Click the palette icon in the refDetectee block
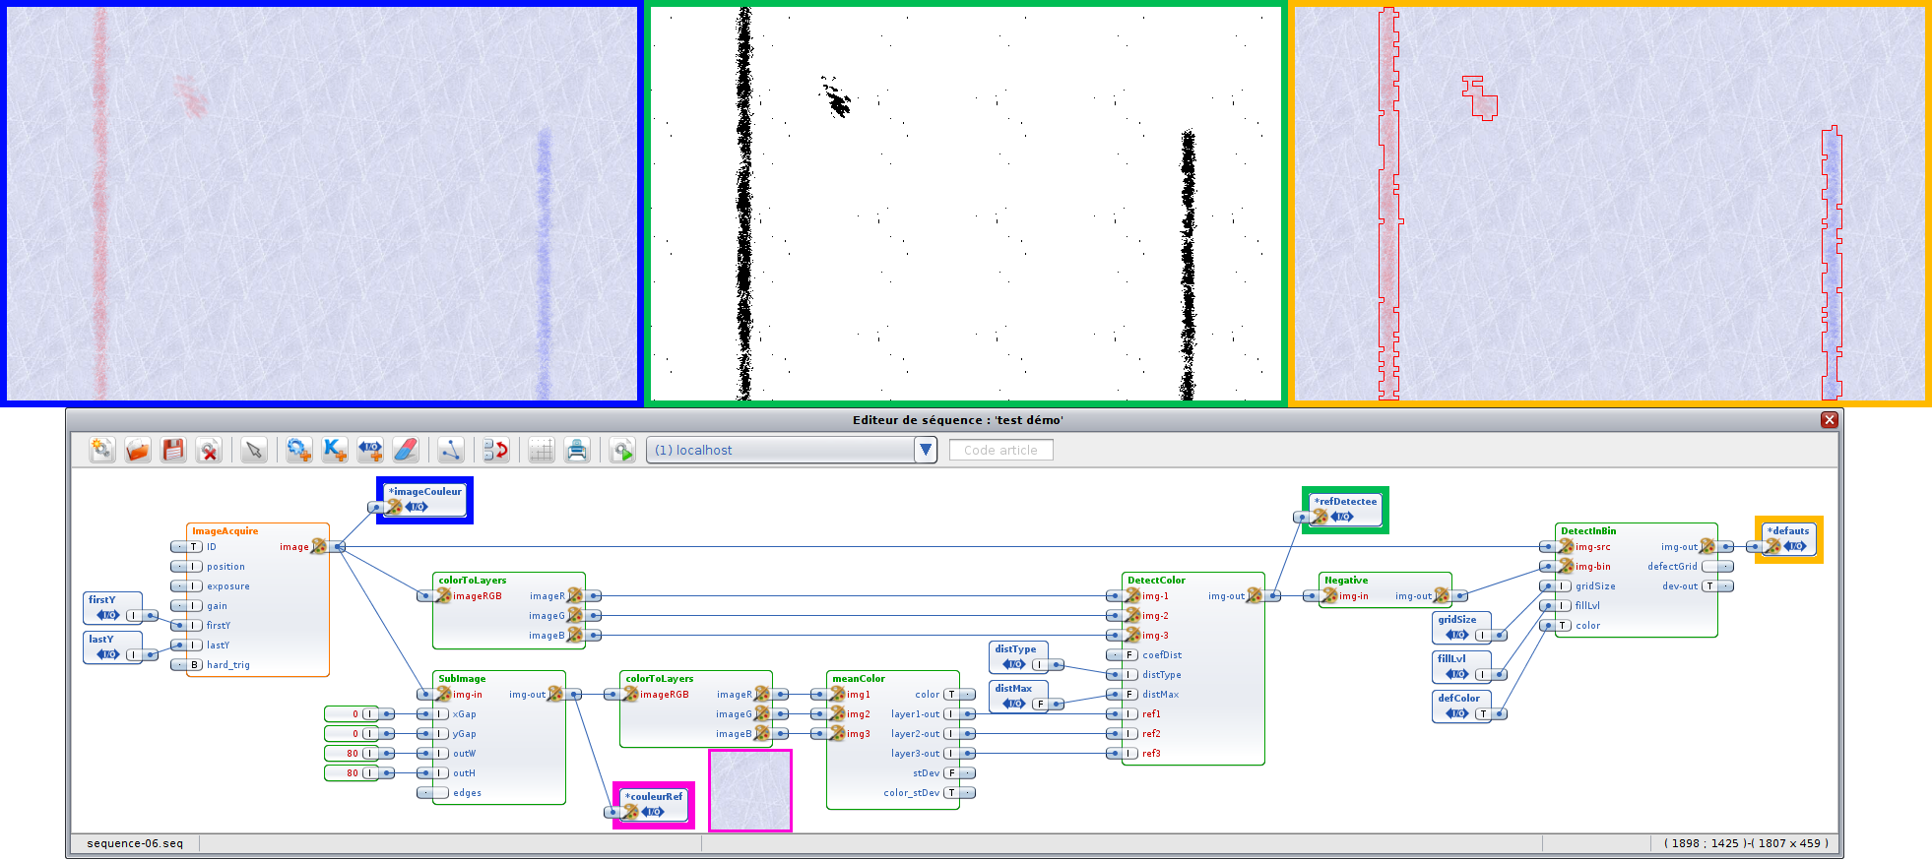1932x860 pixels. point(1320,517)
